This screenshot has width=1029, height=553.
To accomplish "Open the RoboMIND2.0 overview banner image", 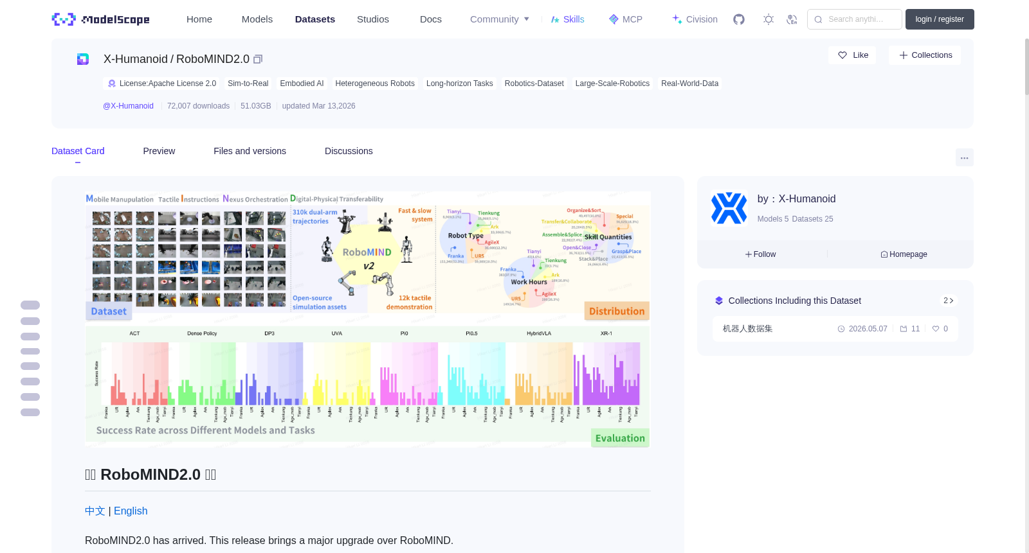I will point(367,319).
